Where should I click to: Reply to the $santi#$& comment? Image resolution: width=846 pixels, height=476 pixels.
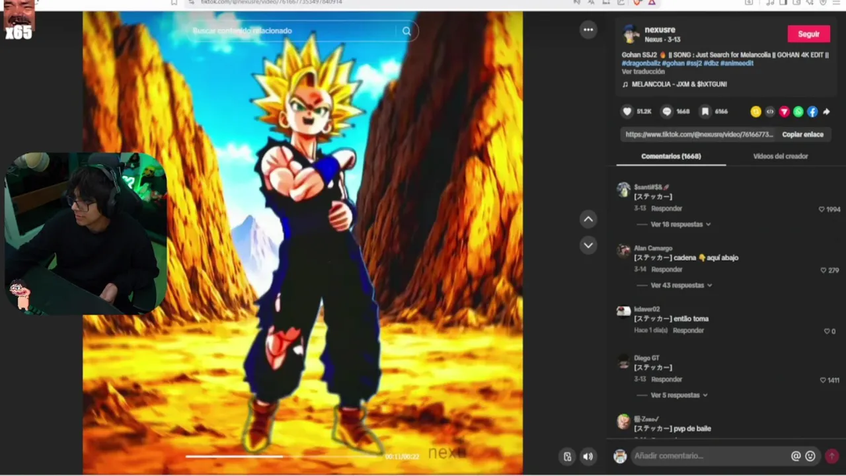[666, 208]
